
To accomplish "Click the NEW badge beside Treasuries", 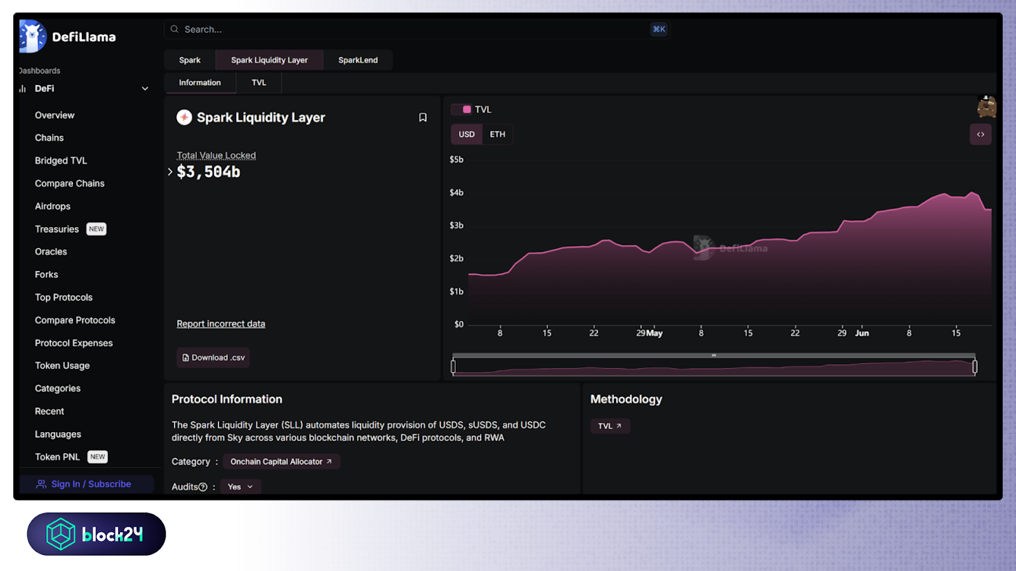I will tap(97, 230).
